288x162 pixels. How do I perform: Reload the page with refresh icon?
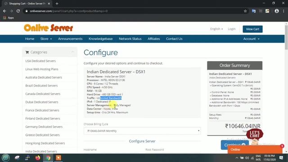(x=18, y=11)
